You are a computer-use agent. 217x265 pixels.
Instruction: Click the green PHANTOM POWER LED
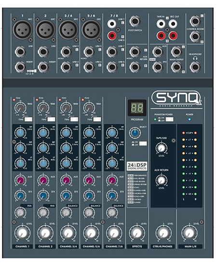pos(155,119)
